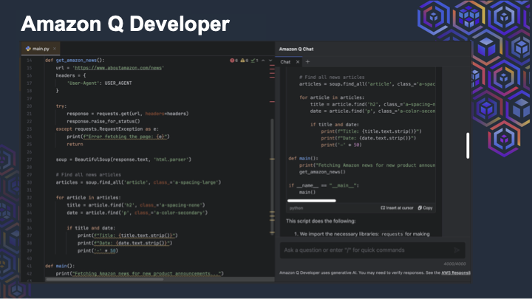Select the Chat tab in Amazon Q
The width and height of the screenshot is (532, 299).
pos(285,62)
